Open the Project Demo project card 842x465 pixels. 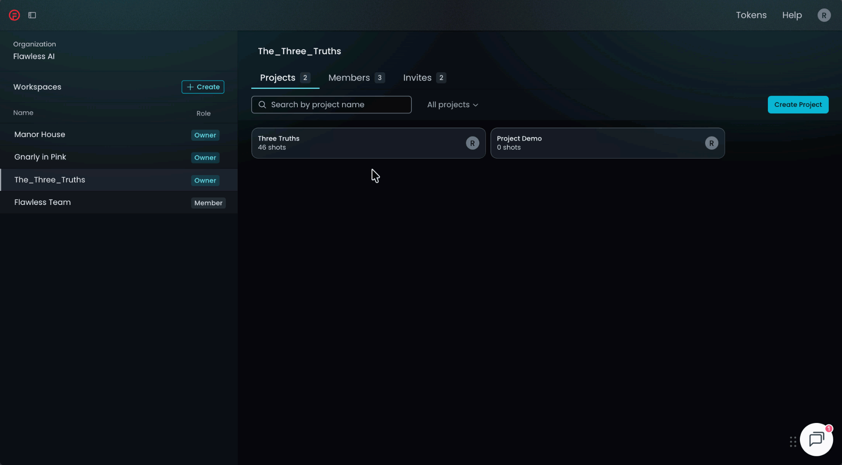607,143
